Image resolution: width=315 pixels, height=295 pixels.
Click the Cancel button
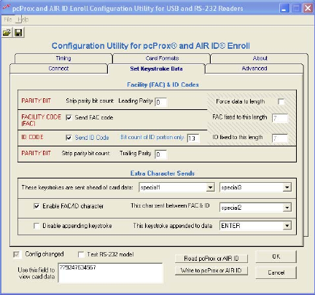276,272
